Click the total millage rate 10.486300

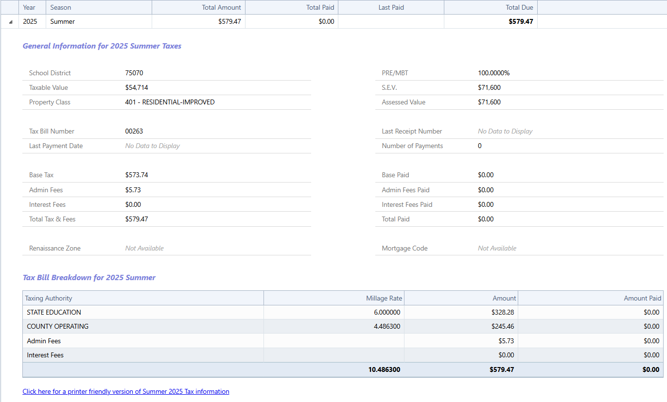[x=384, y=369]
